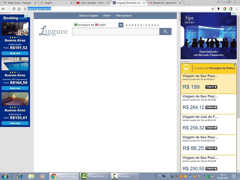
Task: Click the volume speaker tray icon
Action: [x=212, y=176]
